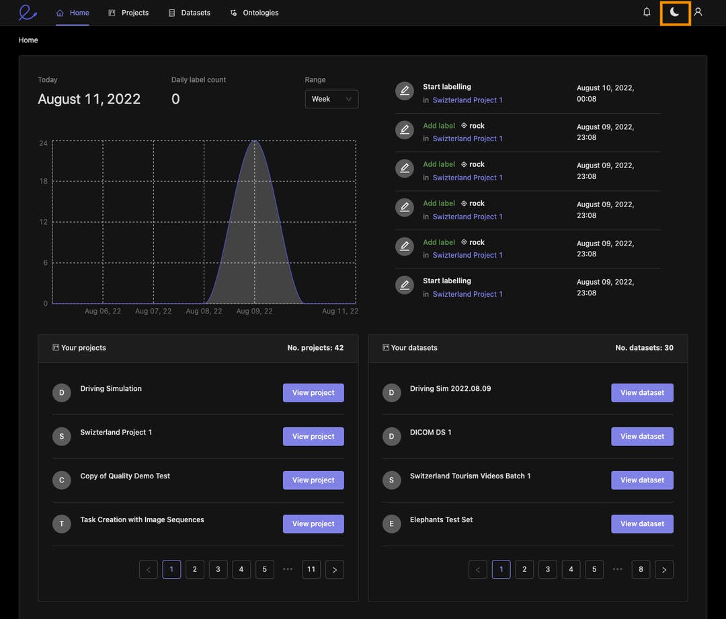Click next arrow in datasets pagination
The width and height of the screenshot is (726, 619).
pos(664,569)
